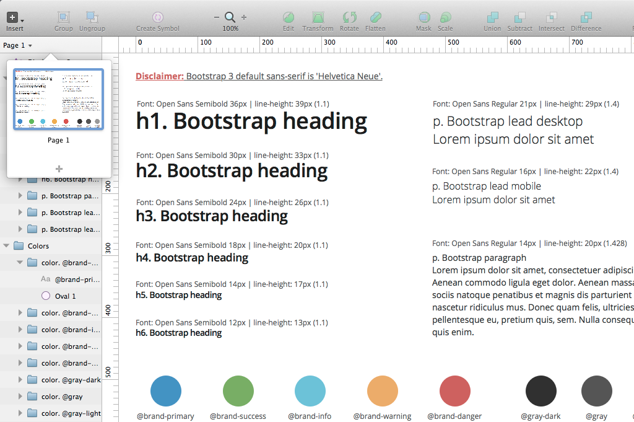
Task: Zoom out with the minus button
Action: (x=217, y=17)
